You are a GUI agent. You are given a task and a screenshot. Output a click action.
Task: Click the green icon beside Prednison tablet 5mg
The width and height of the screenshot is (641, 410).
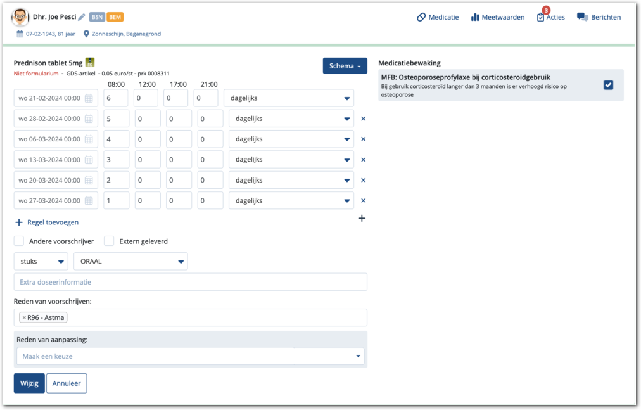tap(90, 63)
